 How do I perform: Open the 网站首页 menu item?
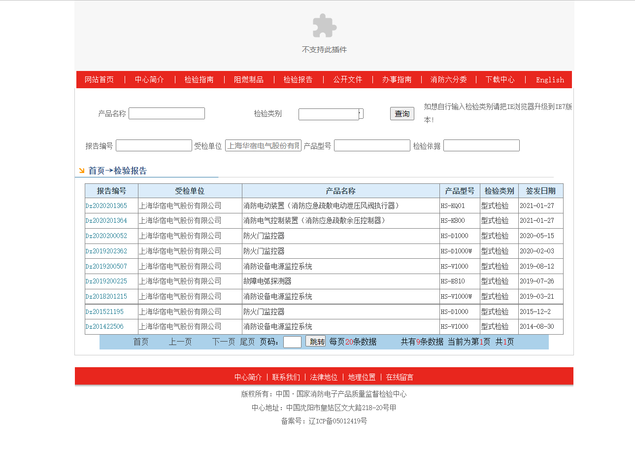click(x=100, y=80)
